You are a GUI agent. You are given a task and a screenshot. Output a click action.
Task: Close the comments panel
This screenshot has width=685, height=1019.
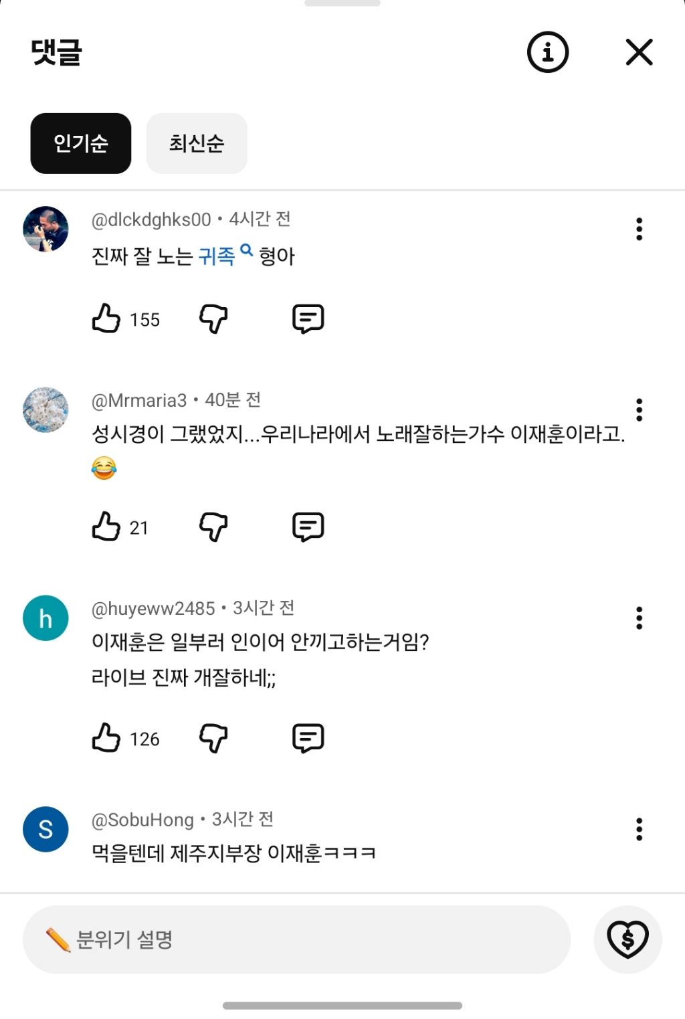639,52
